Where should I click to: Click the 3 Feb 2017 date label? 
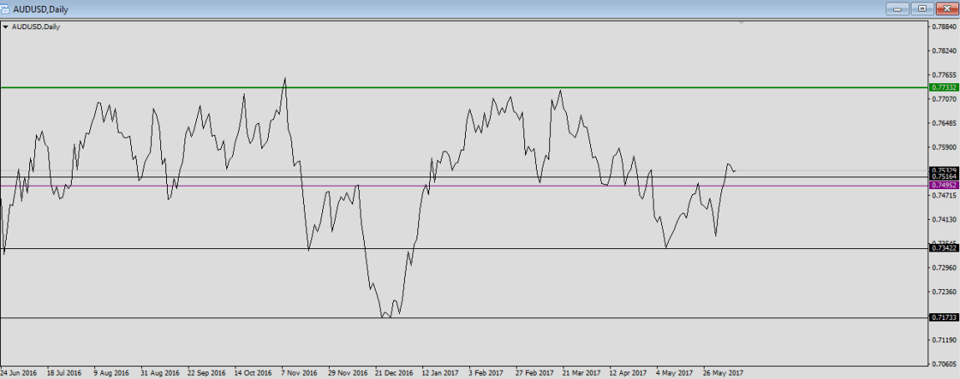tap(487, 372)
